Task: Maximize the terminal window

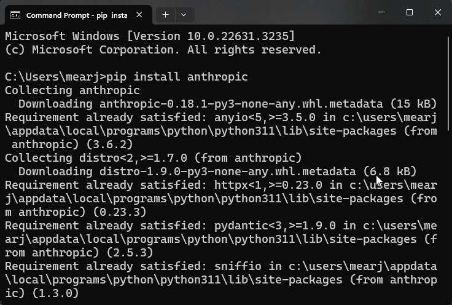Action: pos(410,13)
